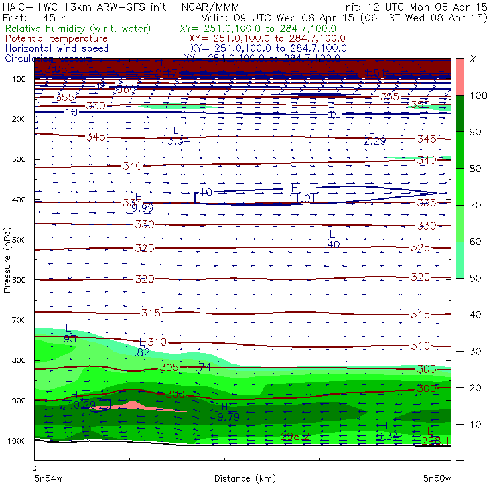Click the 'Potential temperature' legend label

56,38
